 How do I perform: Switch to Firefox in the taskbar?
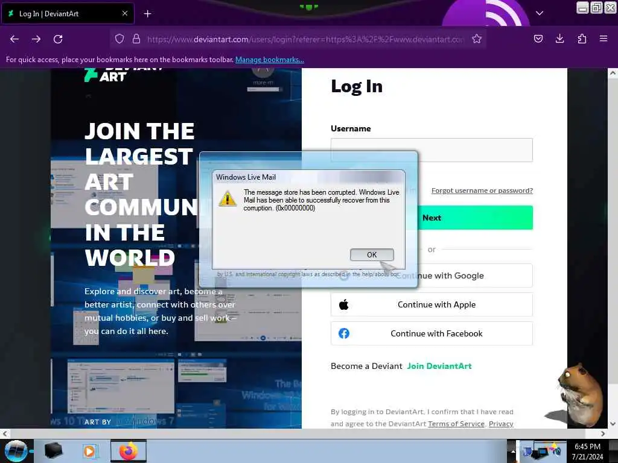(x=129, y=451)
